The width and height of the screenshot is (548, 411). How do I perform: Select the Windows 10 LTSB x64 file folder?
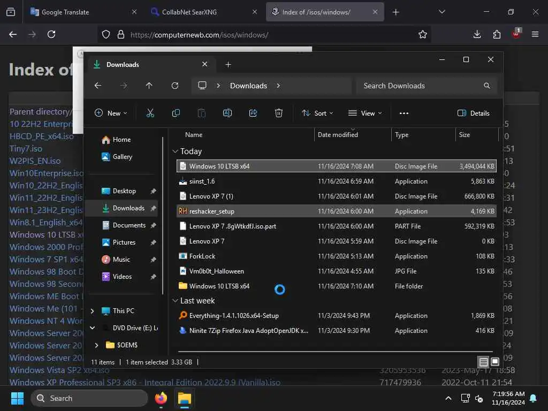337,286
